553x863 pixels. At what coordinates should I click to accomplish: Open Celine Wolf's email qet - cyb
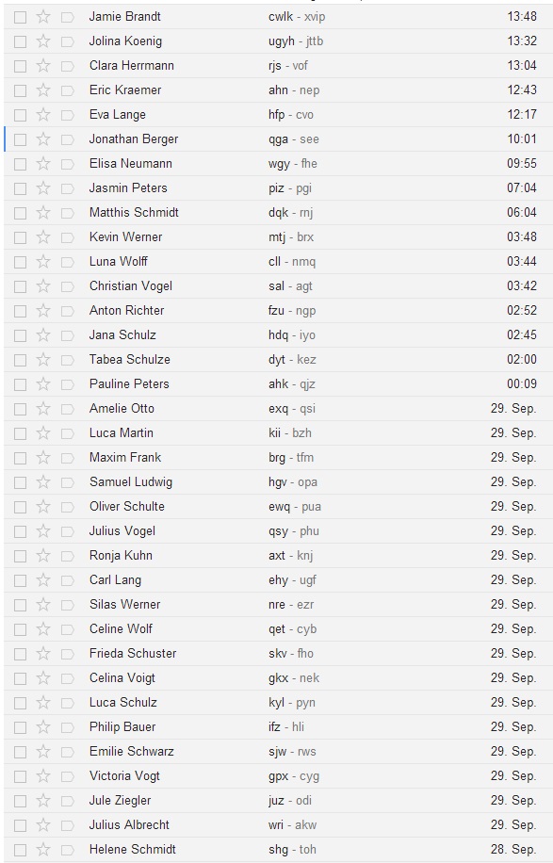[x=279, y=629]
